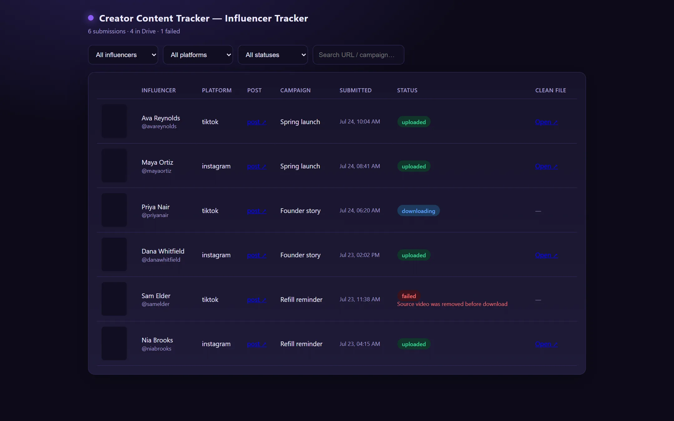Click Sam Elder's Refill reminder campaign
The width and height of the screenshot is (674, 421).
point(301,300)
